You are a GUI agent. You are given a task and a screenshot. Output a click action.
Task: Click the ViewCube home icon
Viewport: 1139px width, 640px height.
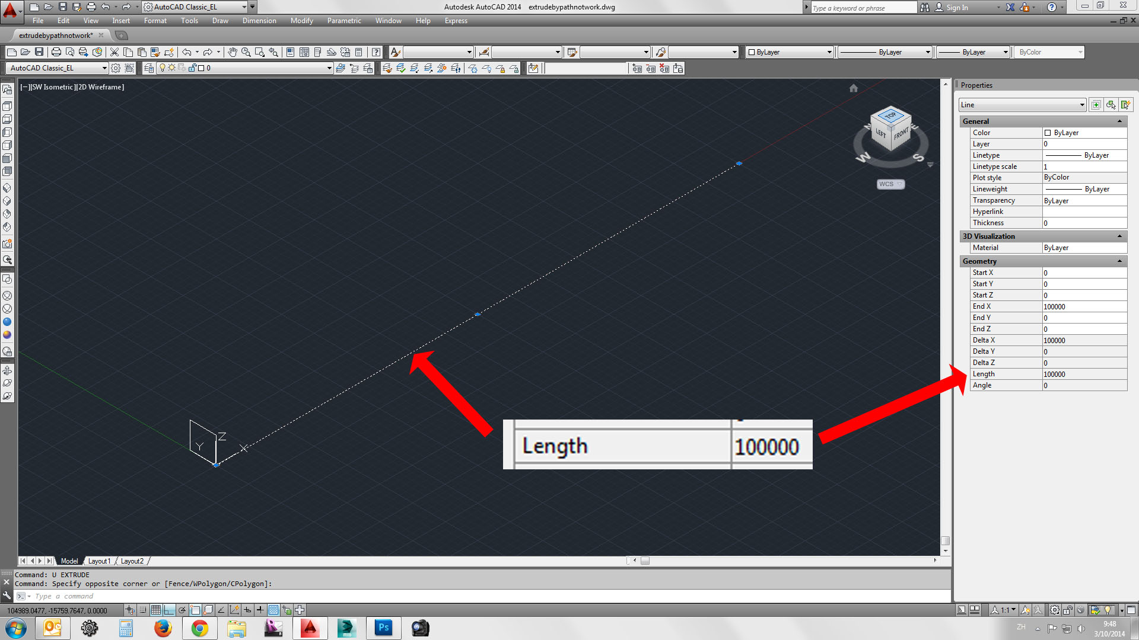pyautogui.click(x=853, y=88)
